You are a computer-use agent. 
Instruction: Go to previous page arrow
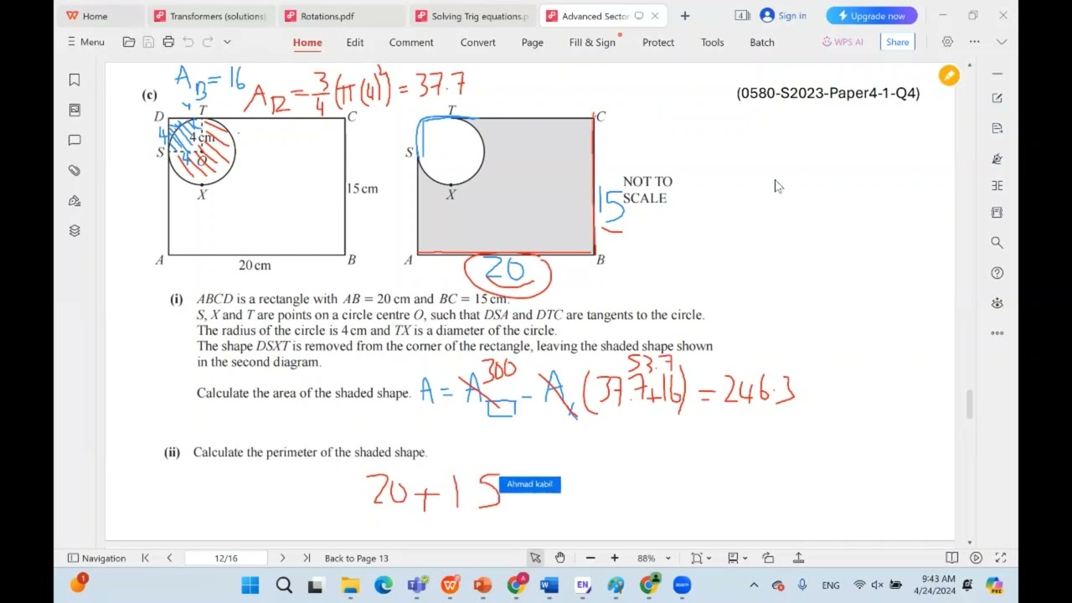(x=169, y=558)
